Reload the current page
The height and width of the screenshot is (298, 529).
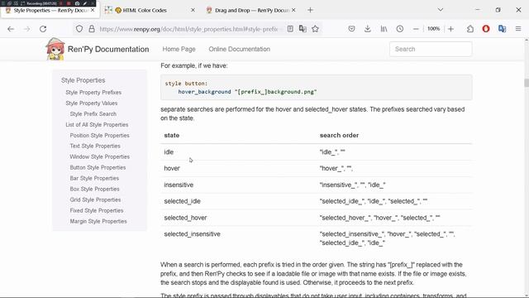coord(43,29)
